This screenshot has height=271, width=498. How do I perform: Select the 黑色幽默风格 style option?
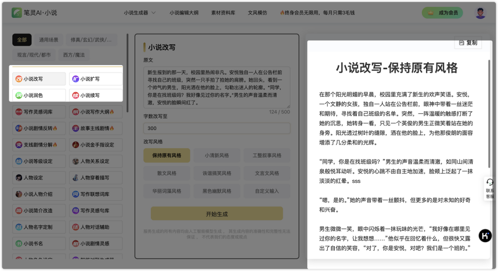pyautogui.click(x=217, y=190)
